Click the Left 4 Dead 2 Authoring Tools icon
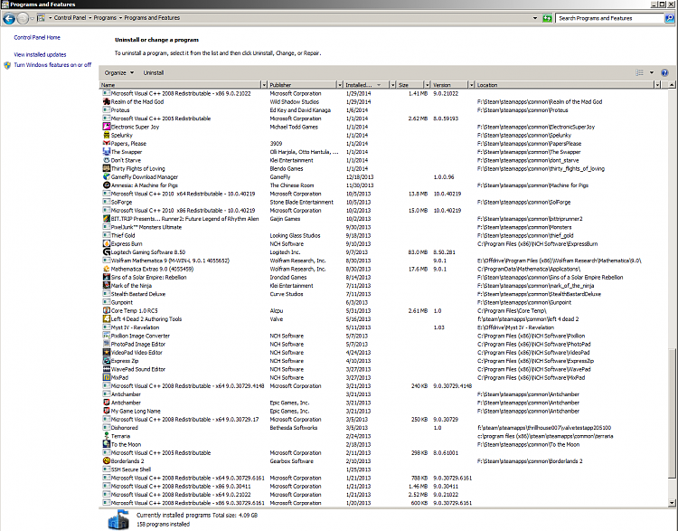This screenshot has width=678, height=531. pyautogui.click(x=107, y=319)
